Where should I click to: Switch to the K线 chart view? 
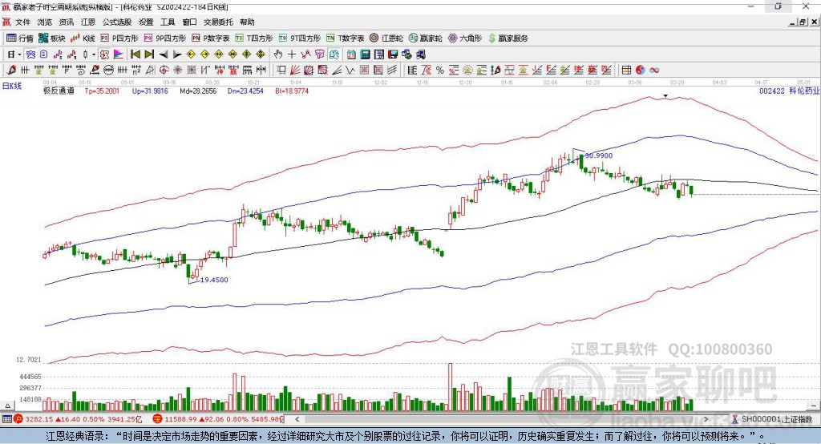83,38
